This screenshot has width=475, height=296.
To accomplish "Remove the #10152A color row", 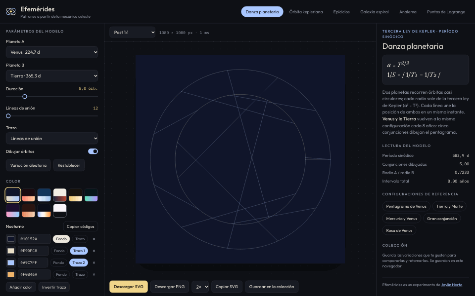I will [94, 239].
